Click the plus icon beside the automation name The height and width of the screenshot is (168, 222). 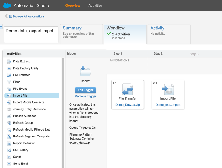(1, 26)
